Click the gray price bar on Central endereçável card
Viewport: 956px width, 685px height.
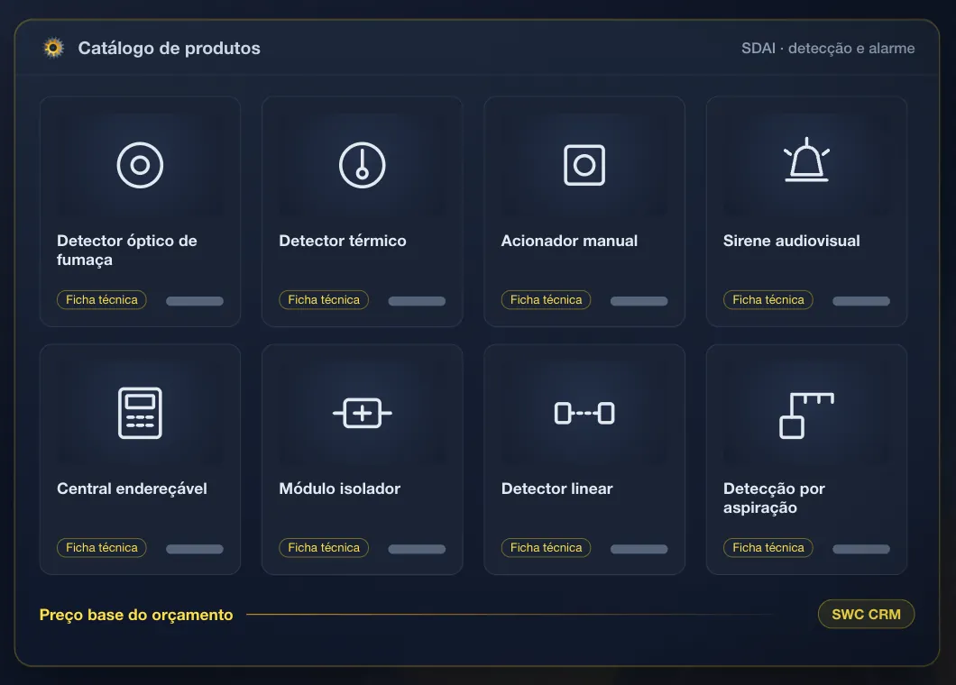195,549
